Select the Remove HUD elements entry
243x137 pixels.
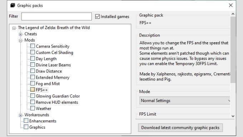coord(57,102)
